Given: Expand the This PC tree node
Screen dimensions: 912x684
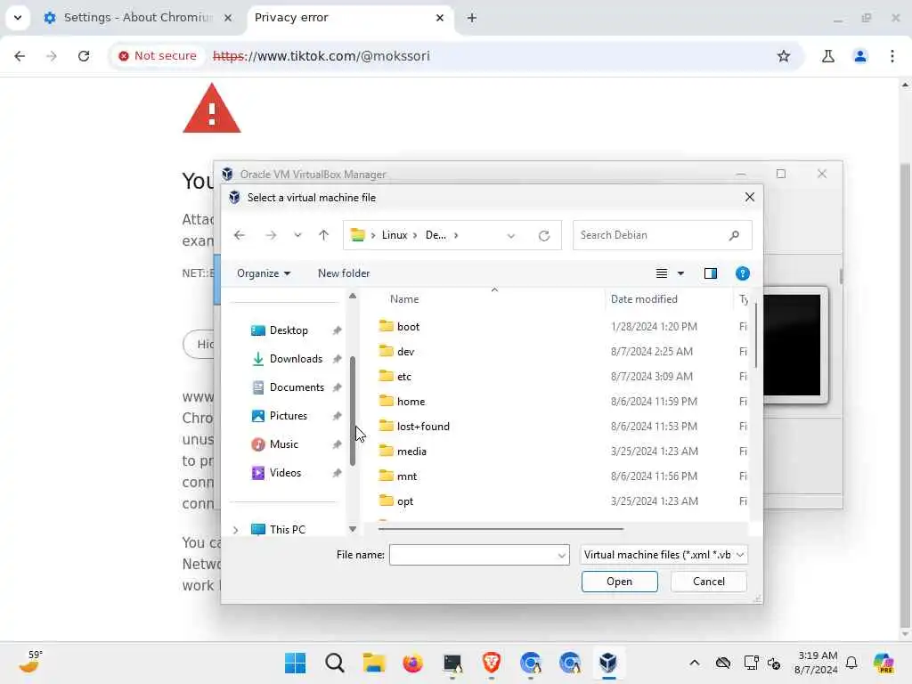Looking at the screenshot, I should (235, 530).
